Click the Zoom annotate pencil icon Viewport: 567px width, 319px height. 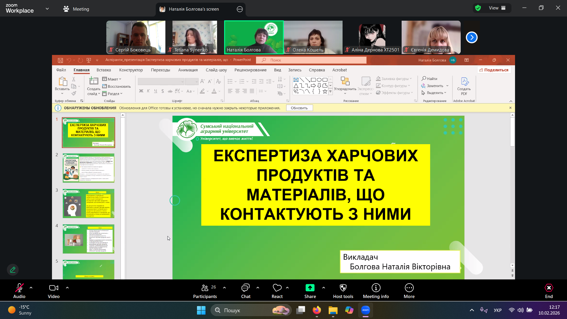(13, 270)
